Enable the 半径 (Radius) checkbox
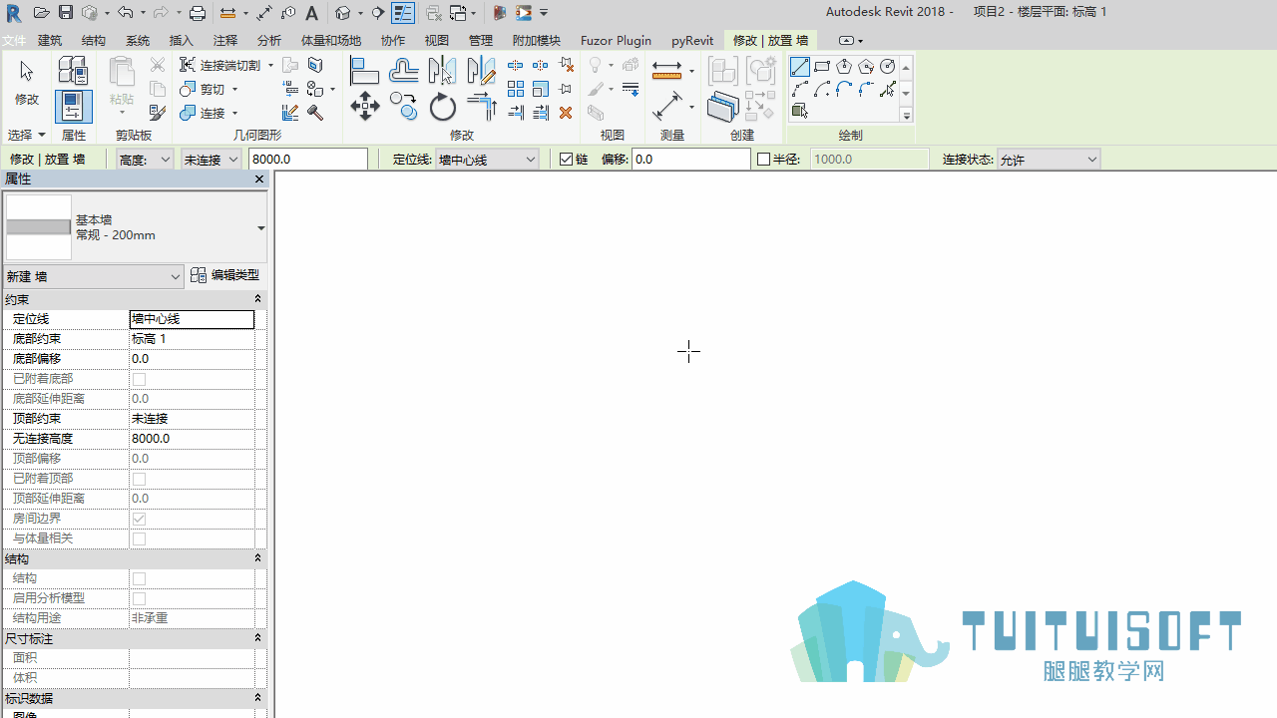1277x718 pixels. (764, 160)
